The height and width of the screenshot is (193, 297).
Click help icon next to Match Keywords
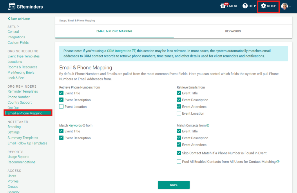pos(84,126)
